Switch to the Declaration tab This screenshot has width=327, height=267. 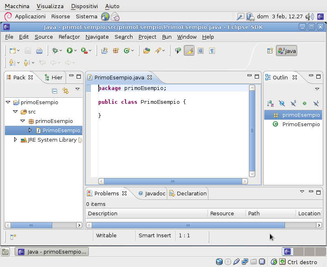[188, 194]
